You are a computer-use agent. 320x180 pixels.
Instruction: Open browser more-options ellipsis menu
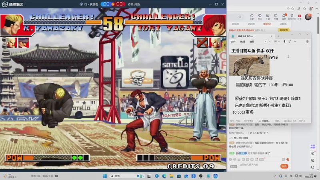pyautogui.click(x=316, y=8)
